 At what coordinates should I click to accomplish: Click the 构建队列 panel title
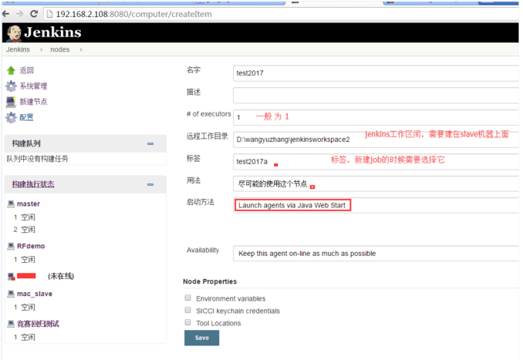coord(26,143)
